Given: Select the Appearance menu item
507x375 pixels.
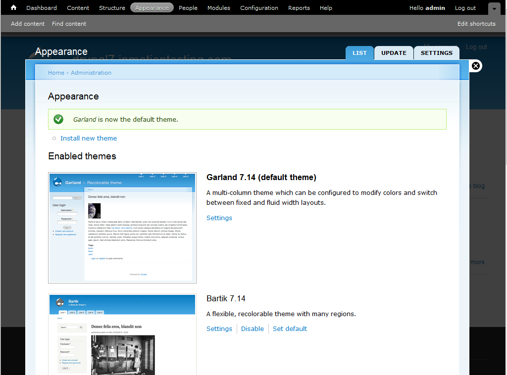Looking at the screenshot, I should 152,8.
